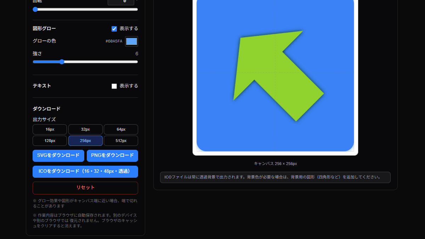This screenshot has height=239, width=425.
Task: Open the グローの色 color swatch
Action: tap(131, 41)
